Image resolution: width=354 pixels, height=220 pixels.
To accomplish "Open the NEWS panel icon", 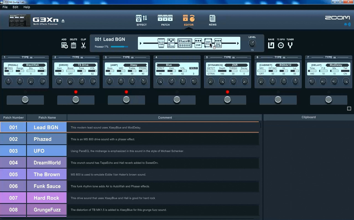I will pos(212,19).
